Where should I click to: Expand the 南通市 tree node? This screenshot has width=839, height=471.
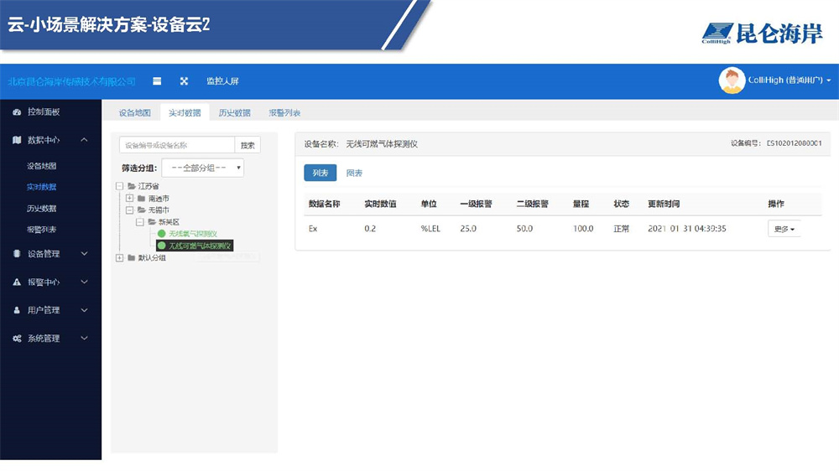click(130, 199)
